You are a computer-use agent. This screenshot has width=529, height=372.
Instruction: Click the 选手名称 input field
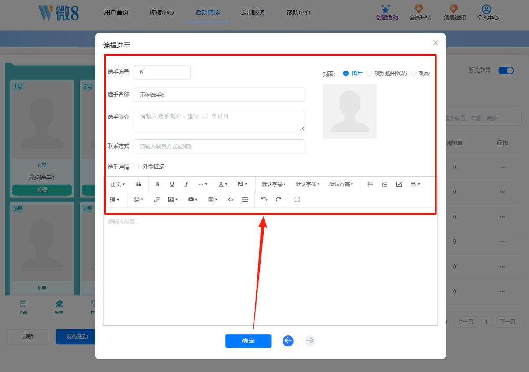(219, 95)
